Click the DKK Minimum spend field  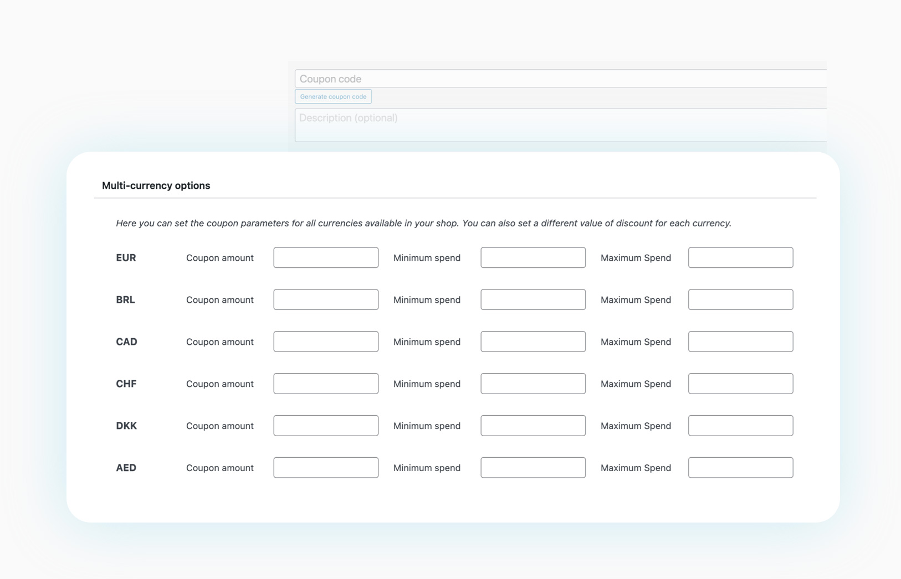tap(533, 426)
